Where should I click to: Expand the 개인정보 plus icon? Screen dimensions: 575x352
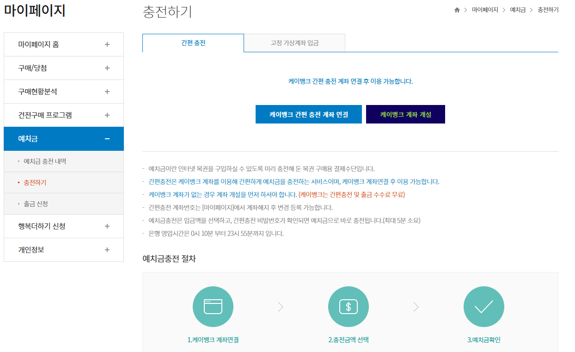click(x=107, y=250)
